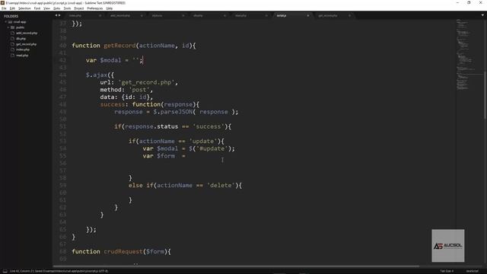This screenshot has height=274, width=487.
Task: Open the tab list dropdown arrow
Action: 482,15
